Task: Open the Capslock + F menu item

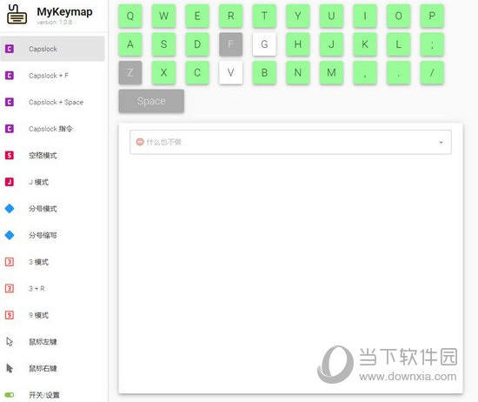Action: 52,75
